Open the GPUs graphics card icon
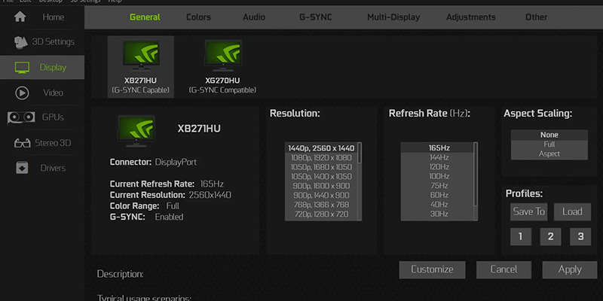603x301 pixels. click(21, 117)
